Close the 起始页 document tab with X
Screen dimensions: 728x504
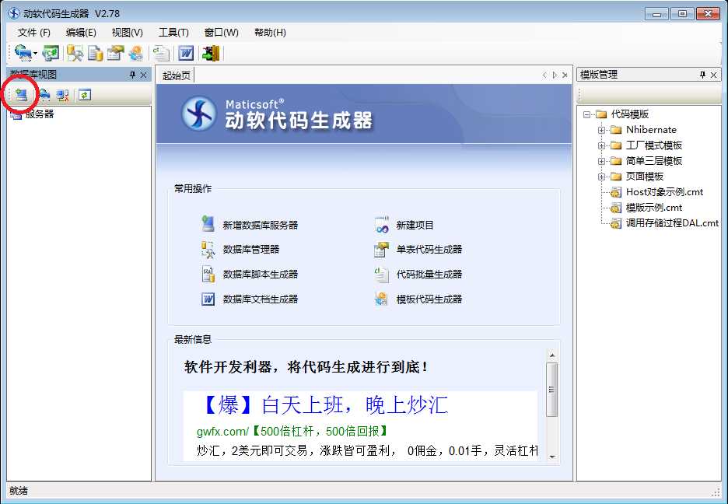pos(565,75)
